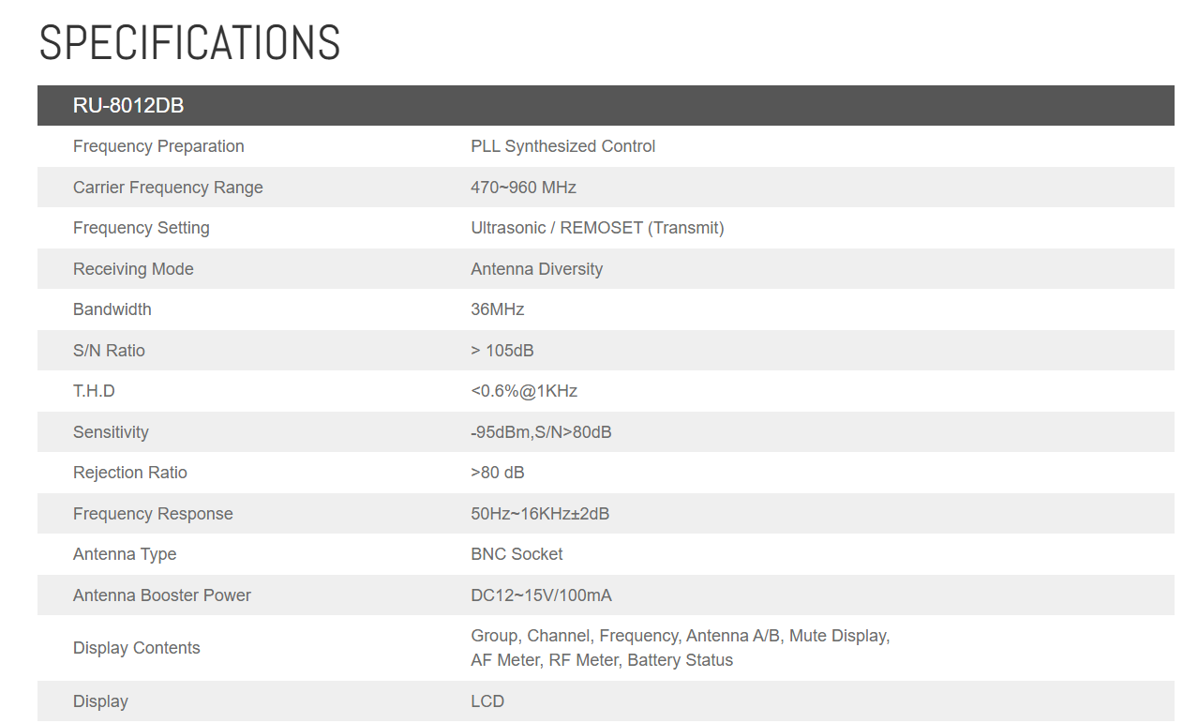Select the PLL Synthesized Control value
This screenshot has width=1198, height=723.
pyautogui.click(x=562, y=146)
